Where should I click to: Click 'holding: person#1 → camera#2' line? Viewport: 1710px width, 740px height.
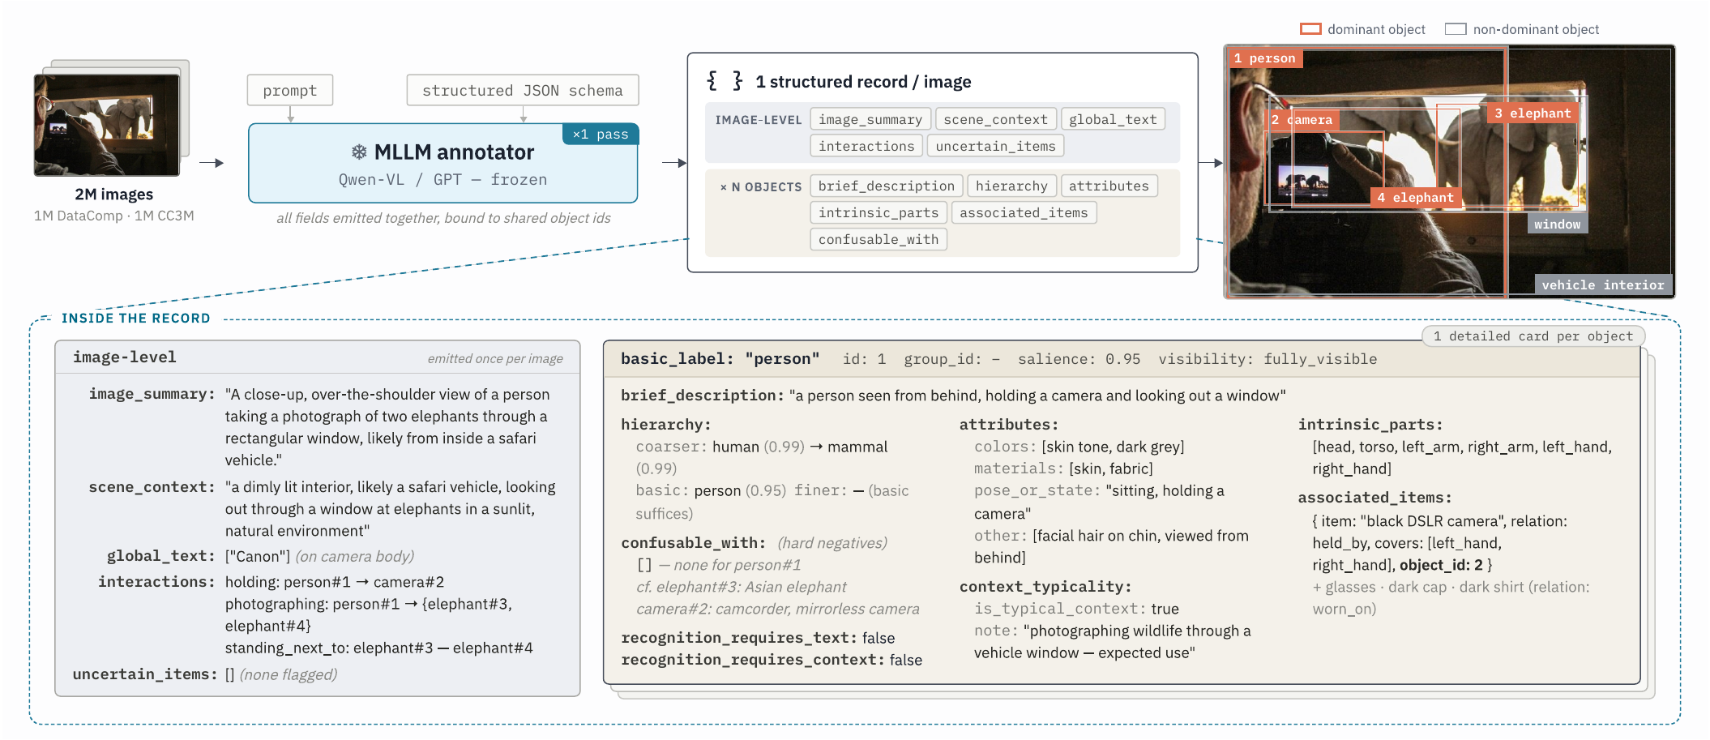point(335,582)
